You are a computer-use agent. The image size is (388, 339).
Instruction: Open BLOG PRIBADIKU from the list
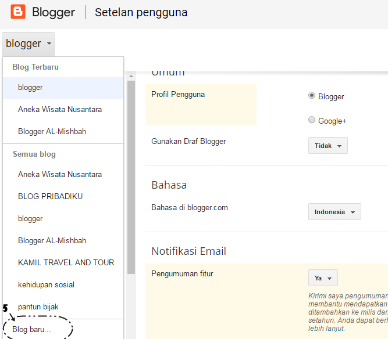(50, 197)
